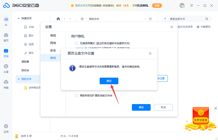Open 图片 in quick access
218x140 pixels.
29,36
